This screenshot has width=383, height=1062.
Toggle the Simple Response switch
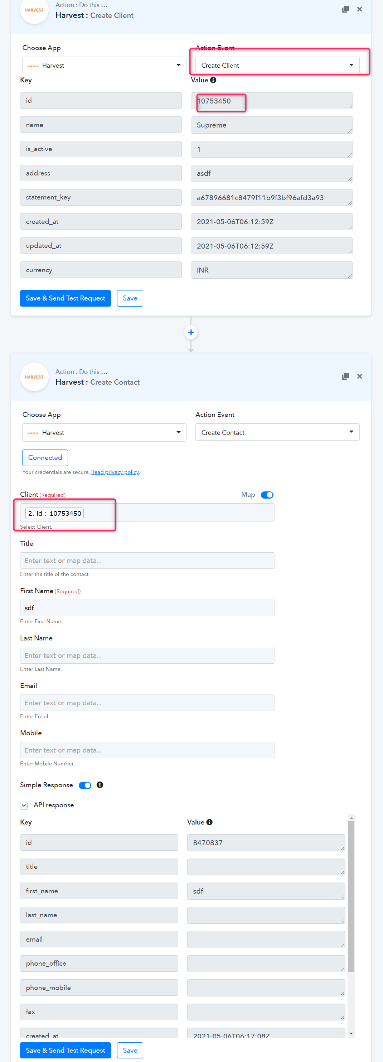coord(85,785)
